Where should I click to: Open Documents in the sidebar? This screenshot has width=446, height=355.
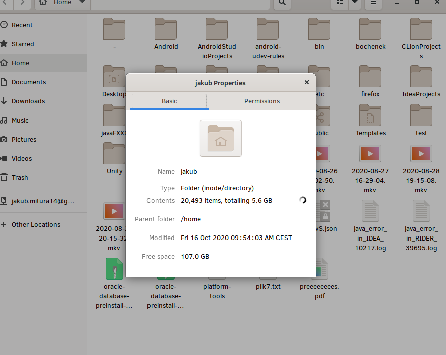coord(43,82)
